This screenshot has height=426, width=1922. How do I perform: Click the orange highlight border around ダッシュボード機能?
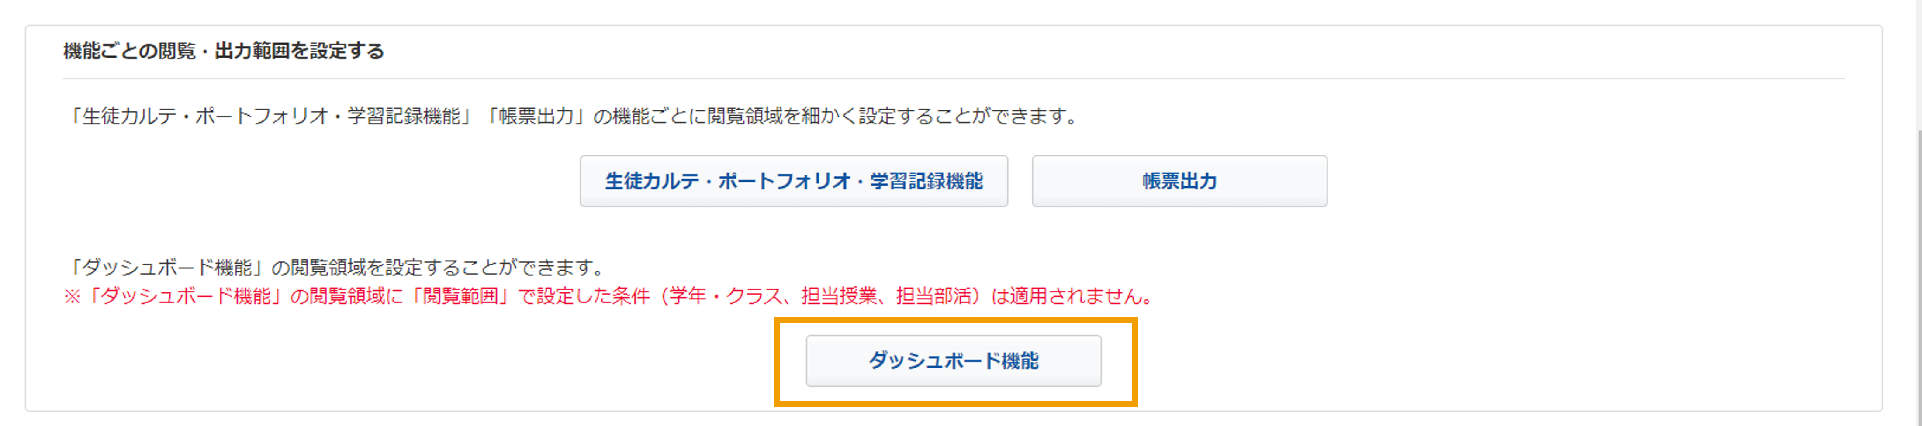click(955, 320)
